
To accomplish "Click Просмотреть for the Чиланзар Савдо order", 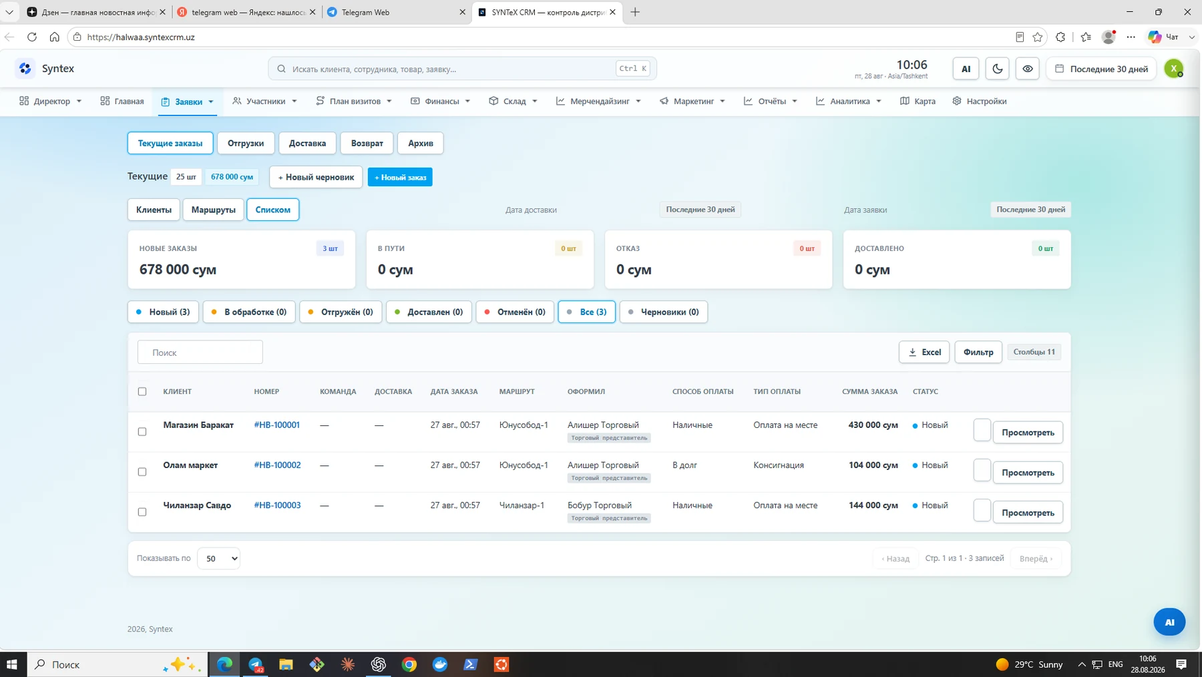I will coord(1028,512).
